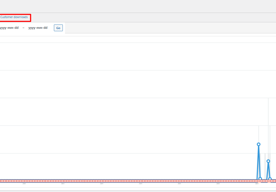Screen dimensions: 276x192
Task: Focus the end date yyyy-mm-dd field
Action: pyautogui.click(x=38, y=28)
